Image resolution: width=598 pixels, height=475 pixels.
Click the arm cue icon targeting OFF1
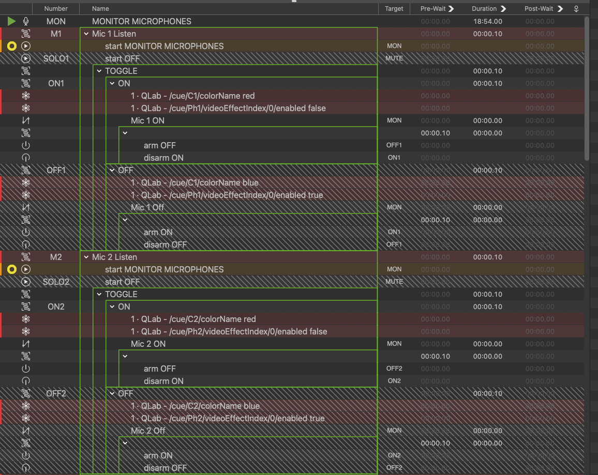[x=26, y=145]
